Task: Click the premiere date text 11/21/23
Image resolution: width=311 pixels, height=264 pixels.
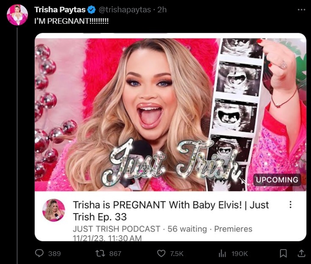Action: pyautogui.click(x=88, y=238)
